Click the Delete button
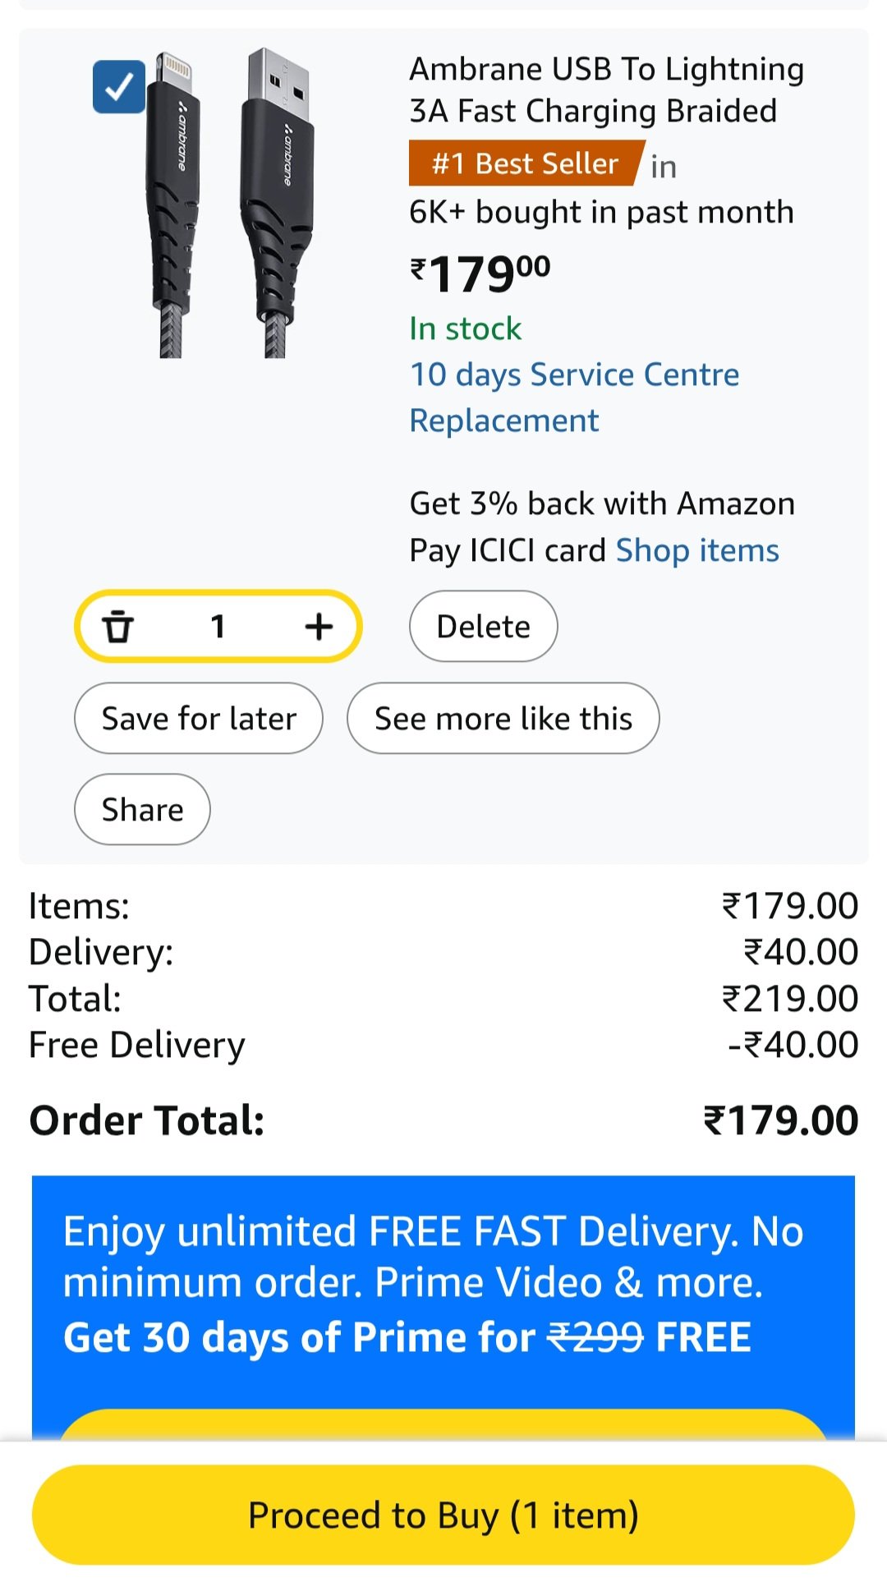The image size is (887, 1591). [483, 626]
